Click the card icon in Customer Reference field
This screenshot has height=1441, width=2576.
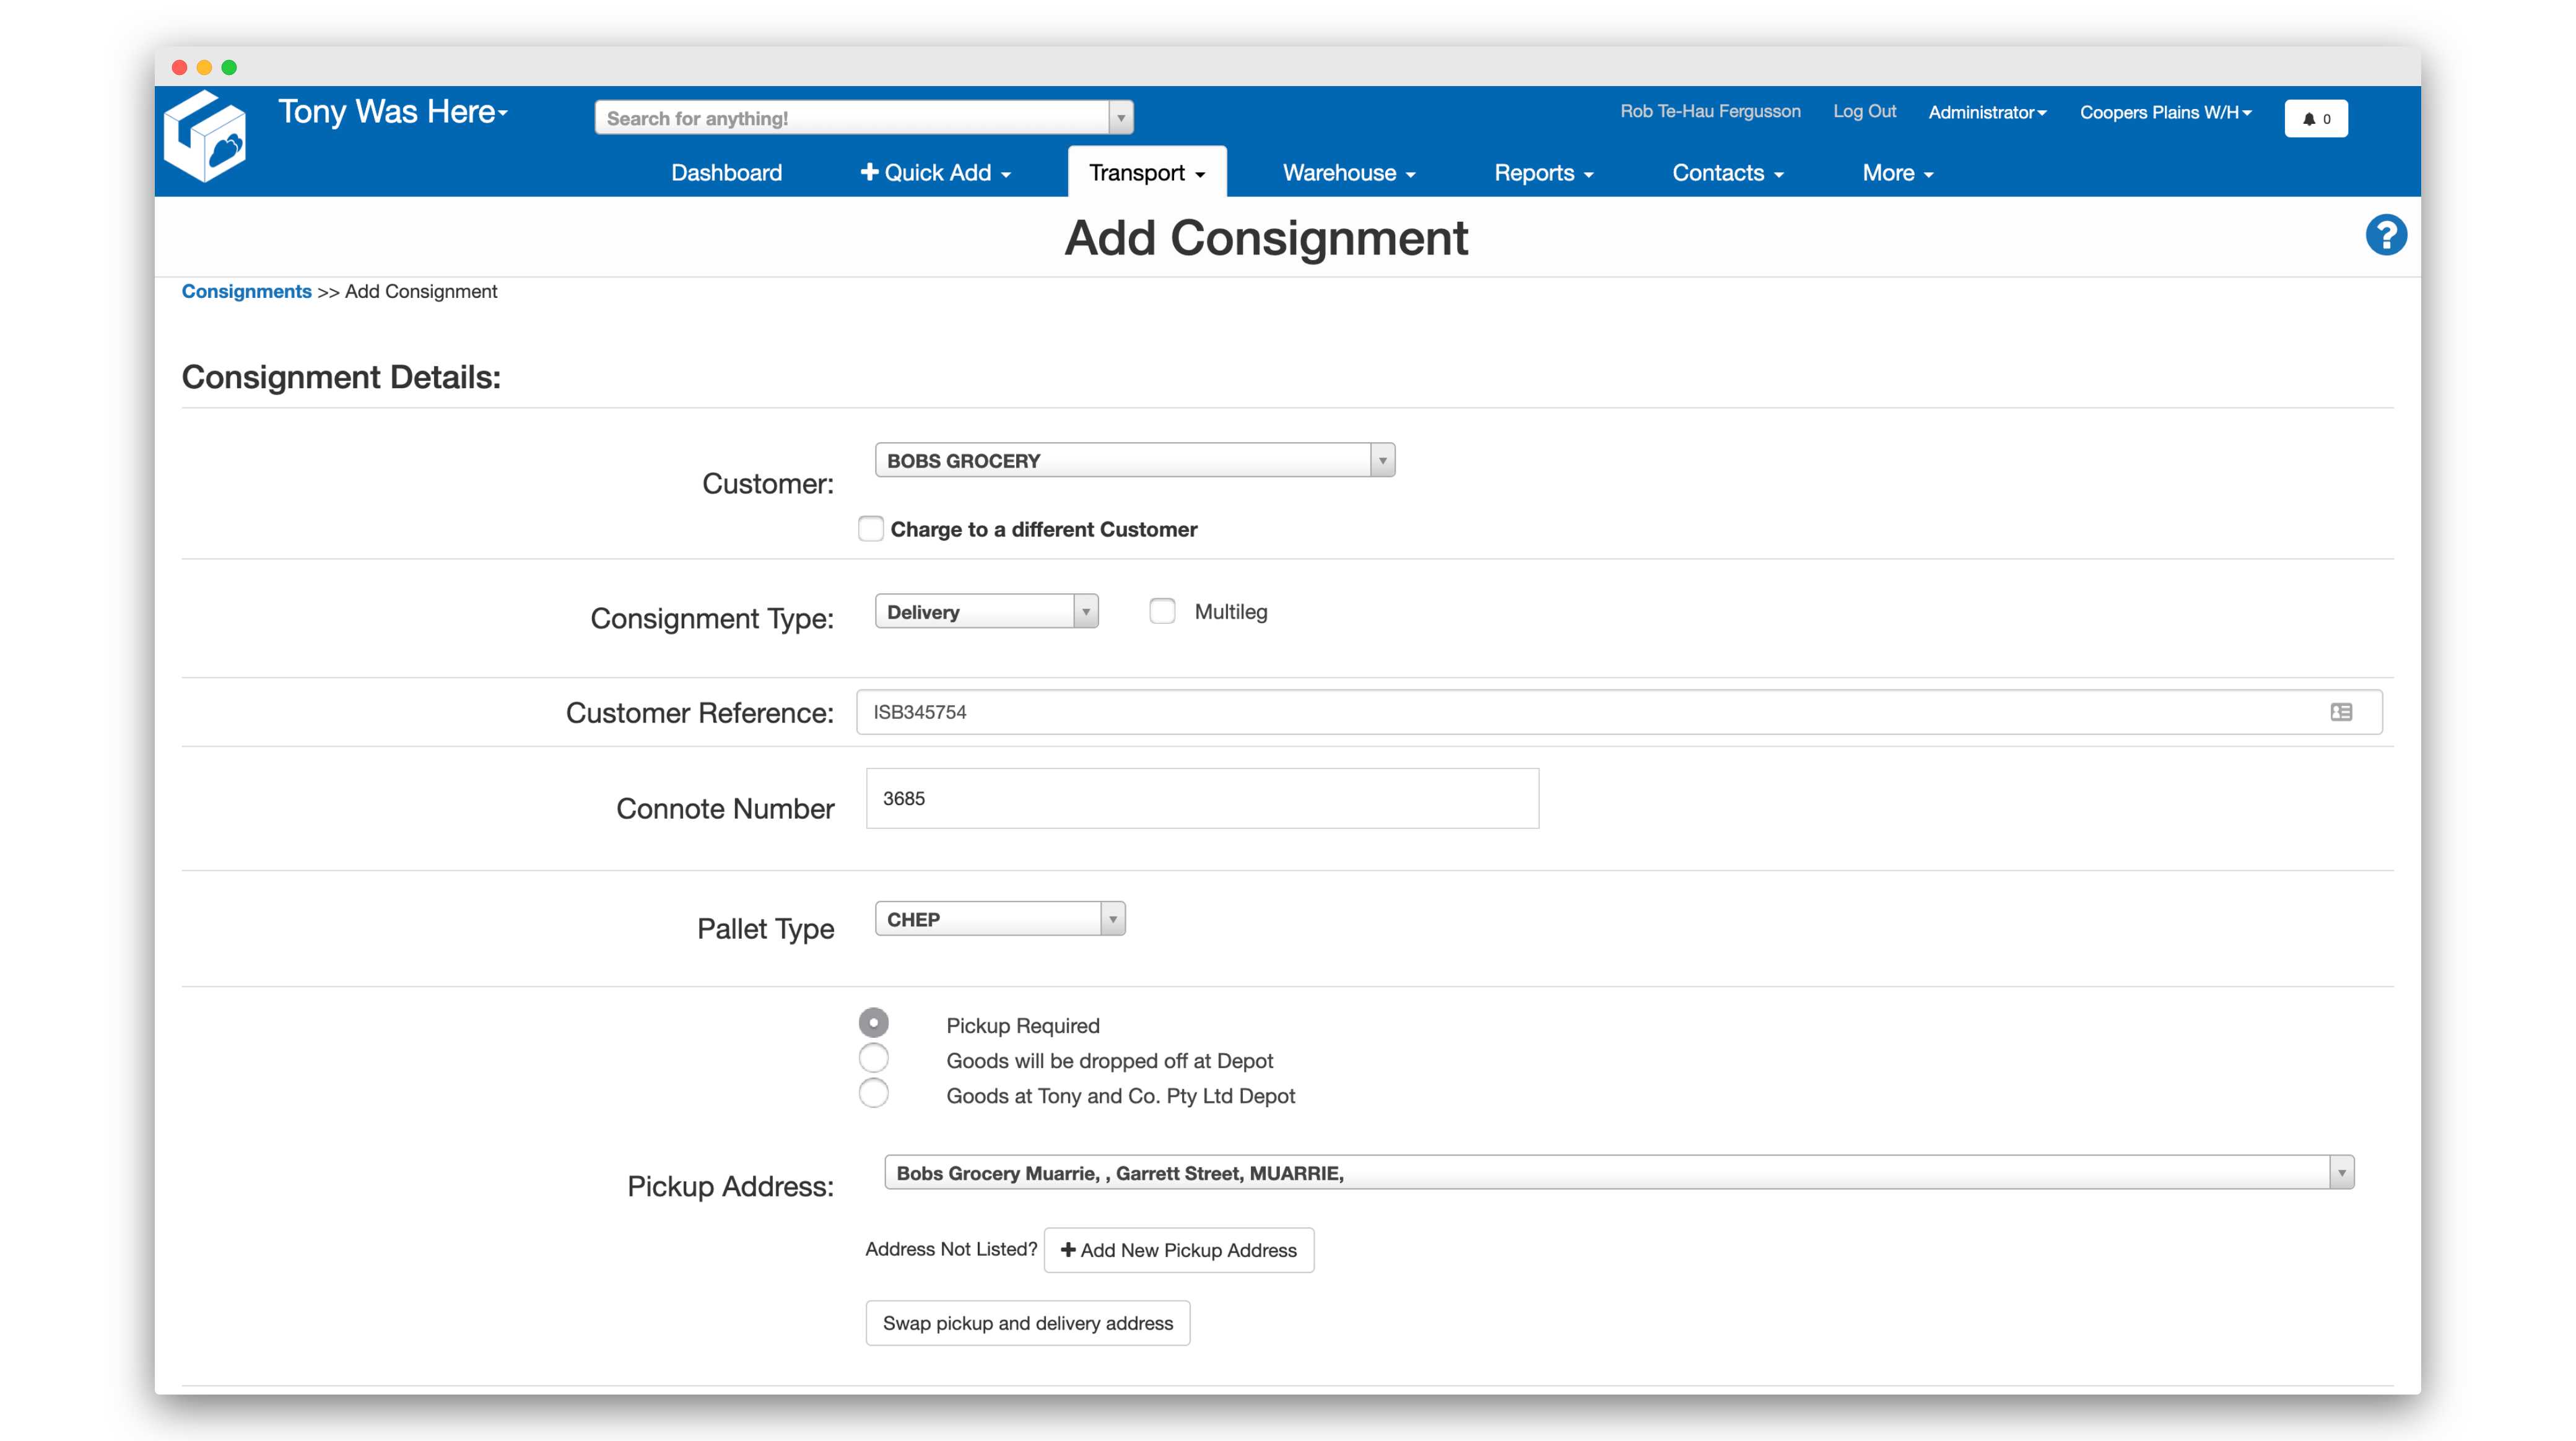click(2341, 712)
